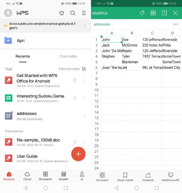Tap the tag icon in spreadsheet header
Screen dimensions: 182x193
[142, 13]
